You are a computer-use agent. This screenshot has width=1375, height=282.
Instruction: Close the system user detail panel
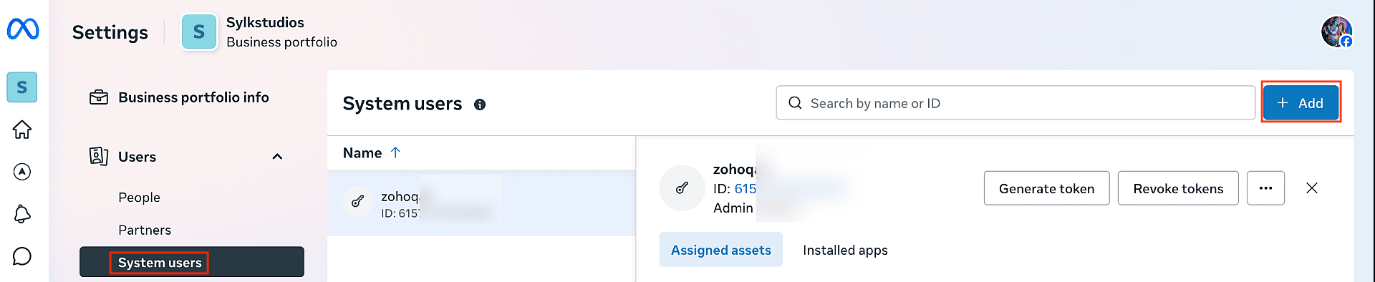point(1312,188)
